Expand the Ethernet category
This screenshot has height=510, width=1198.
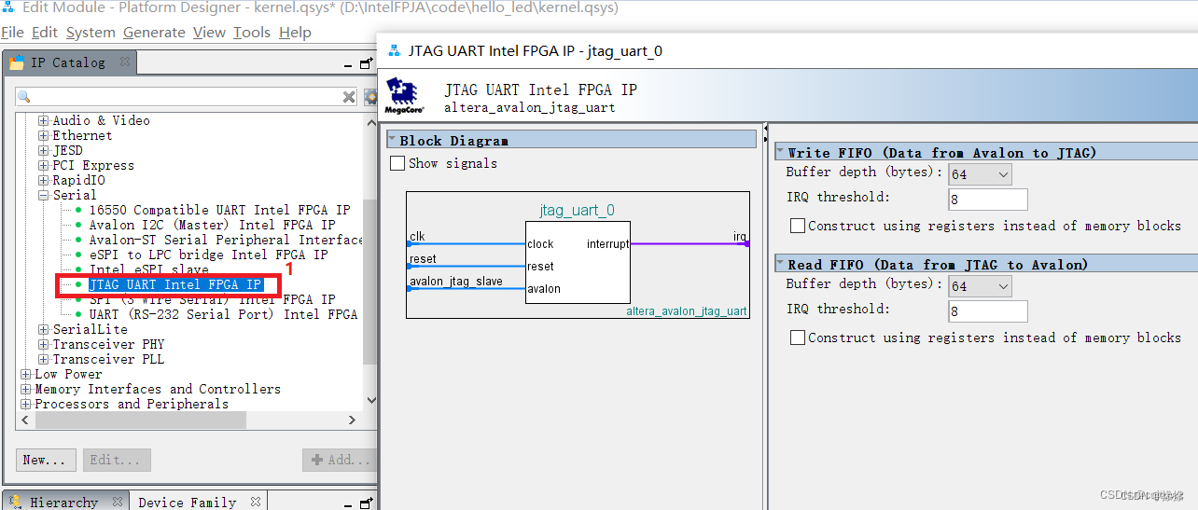[x=43, y=135]
